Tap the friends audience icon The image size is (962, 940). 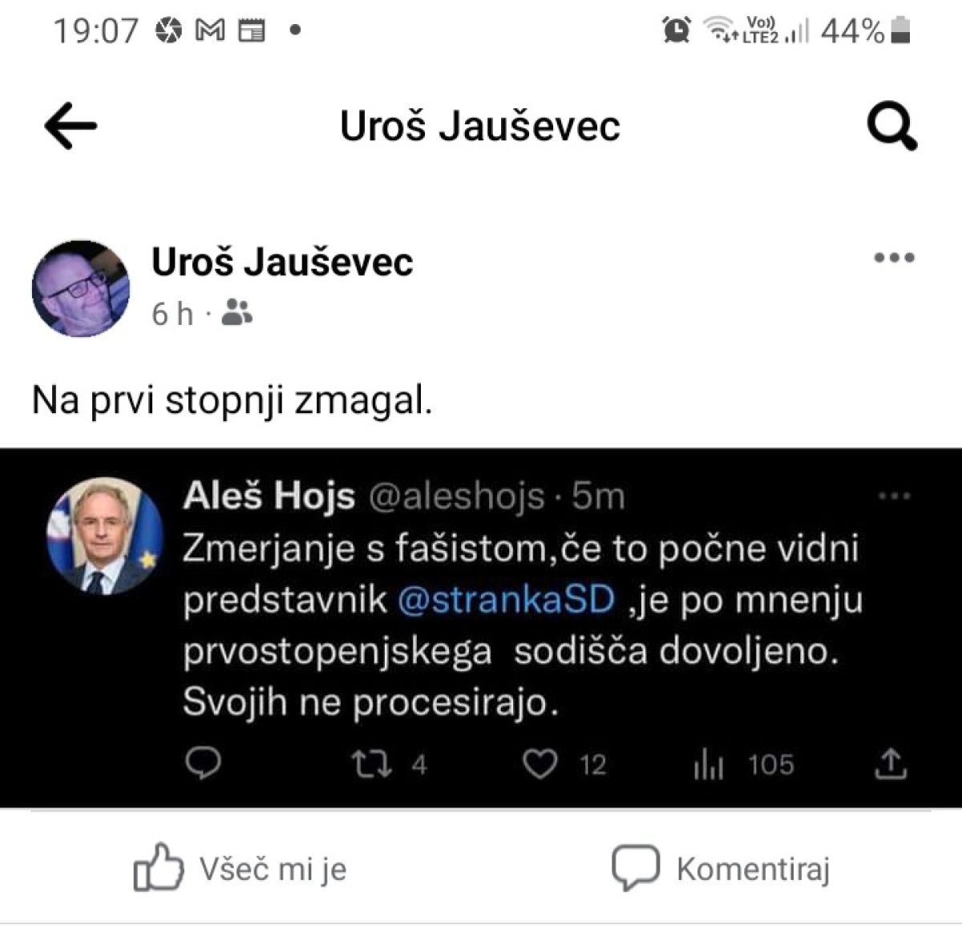(236, 313)
